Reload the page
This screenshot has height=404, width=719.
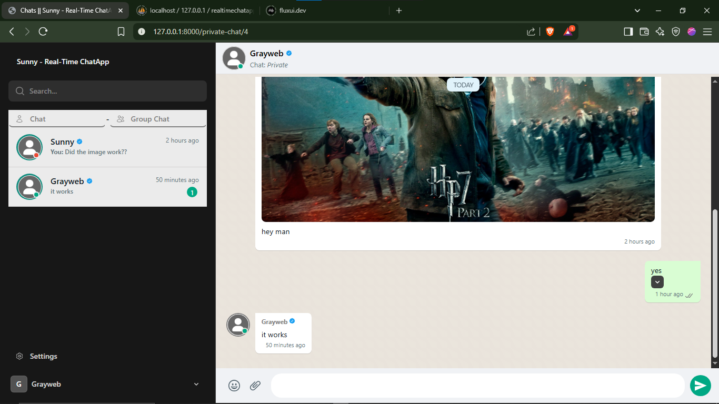pyautogui.click(x=43, y=32)
